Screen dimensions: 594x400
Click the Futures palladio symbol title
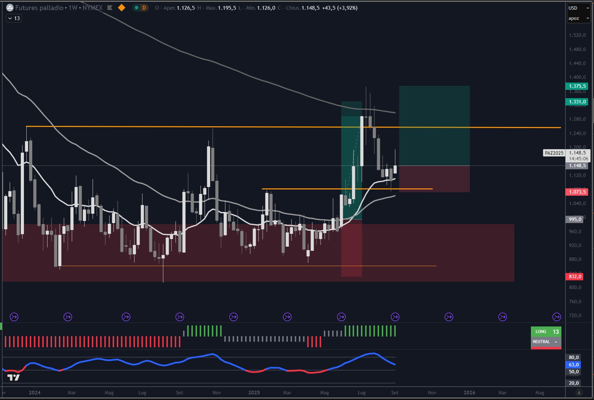coord(39,8)
